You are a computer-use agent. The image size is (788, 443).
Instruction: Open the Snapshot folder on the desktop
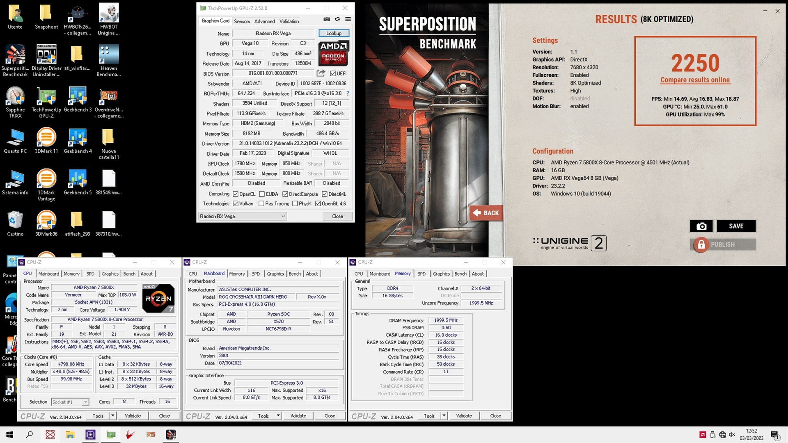coord(46,16)
